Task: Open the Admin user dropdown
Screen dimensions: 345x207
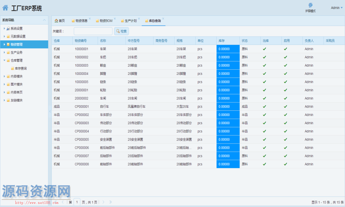Action: click(x=337, y=8)
